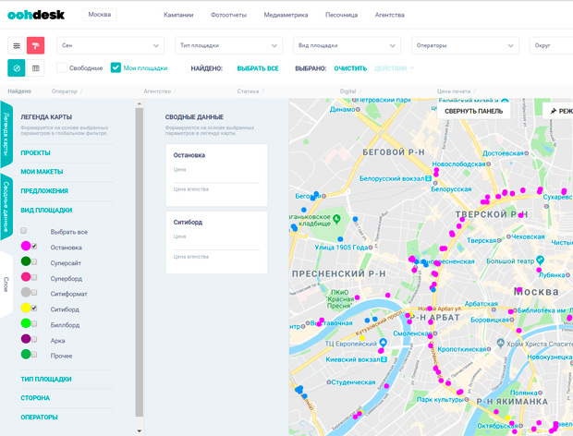This screenshot has height=436, width=573.
Task: Click the ВЫБРАТЬ ВСЕ link
Action: [258, 68]
